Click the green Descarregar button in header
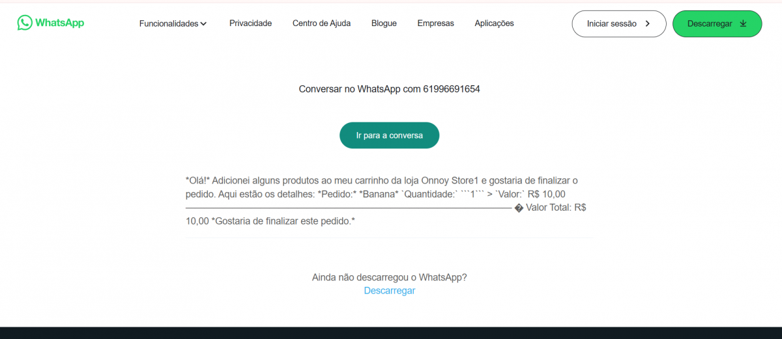Image resolution: width=782 pixels, height=339 pixels. (x=717, y=23)
